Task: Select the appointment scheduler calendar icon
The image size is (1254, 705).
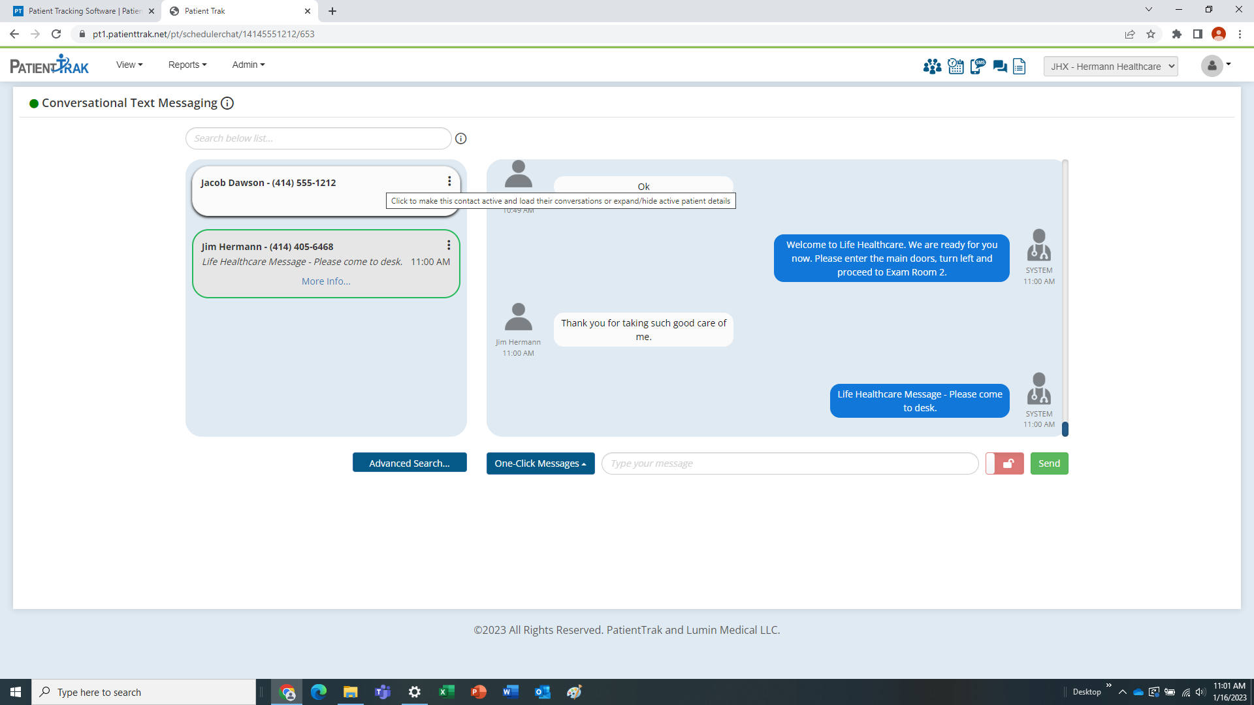Action: pos(956,66)
